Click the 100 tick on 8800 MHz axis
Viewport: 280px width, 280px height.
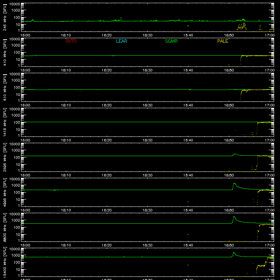[x=17, y=227]
